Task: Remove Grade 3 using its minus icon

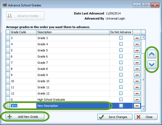Action: click(x=137, y=38)
